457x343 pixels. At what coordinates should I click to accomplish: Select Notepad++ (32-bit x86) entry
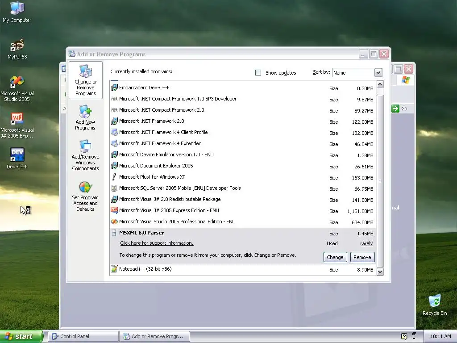[243, 269]
